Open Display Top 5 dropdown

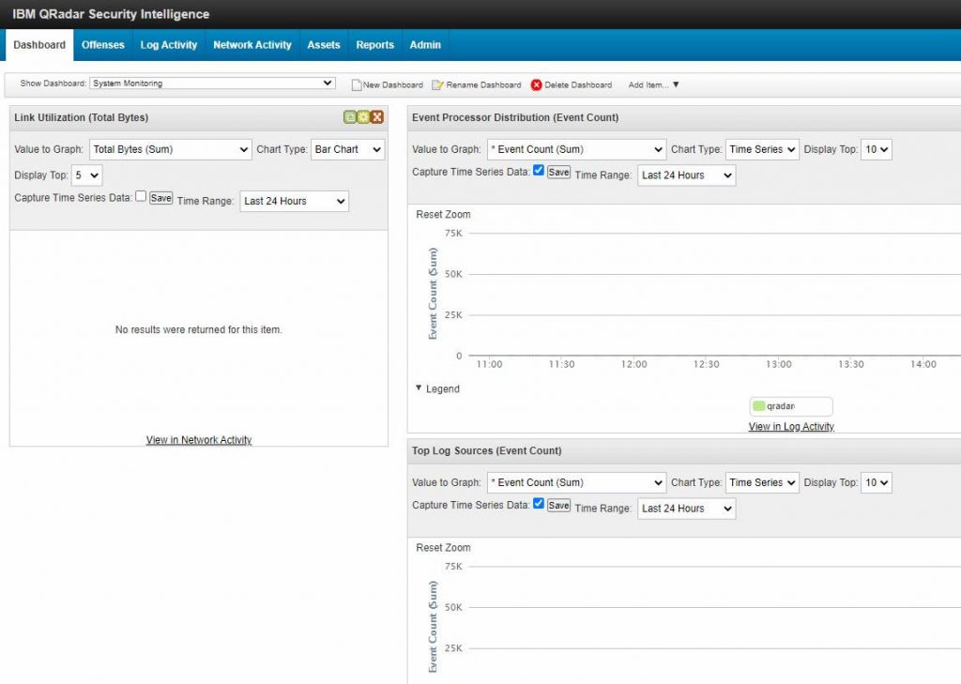point(86,175)
